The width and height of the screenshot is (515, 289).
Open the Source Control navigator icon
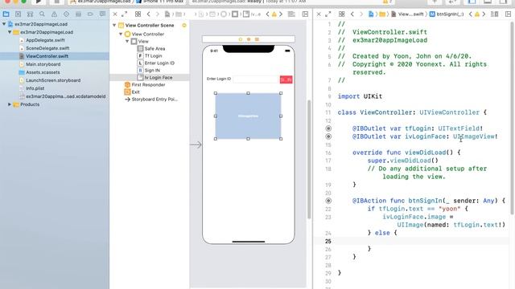pos(18,14)
